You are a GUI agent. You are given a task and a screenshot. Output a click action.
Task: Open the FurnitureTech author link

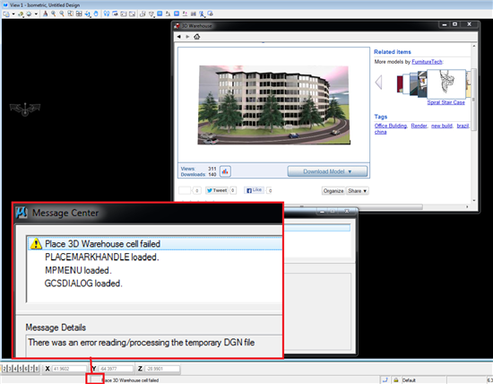click(x=427, y=62)
